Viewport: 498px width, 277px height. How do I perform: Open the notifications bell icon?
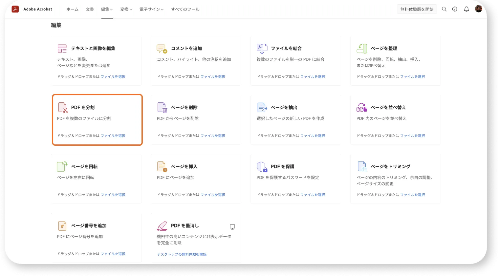(466, 9)
